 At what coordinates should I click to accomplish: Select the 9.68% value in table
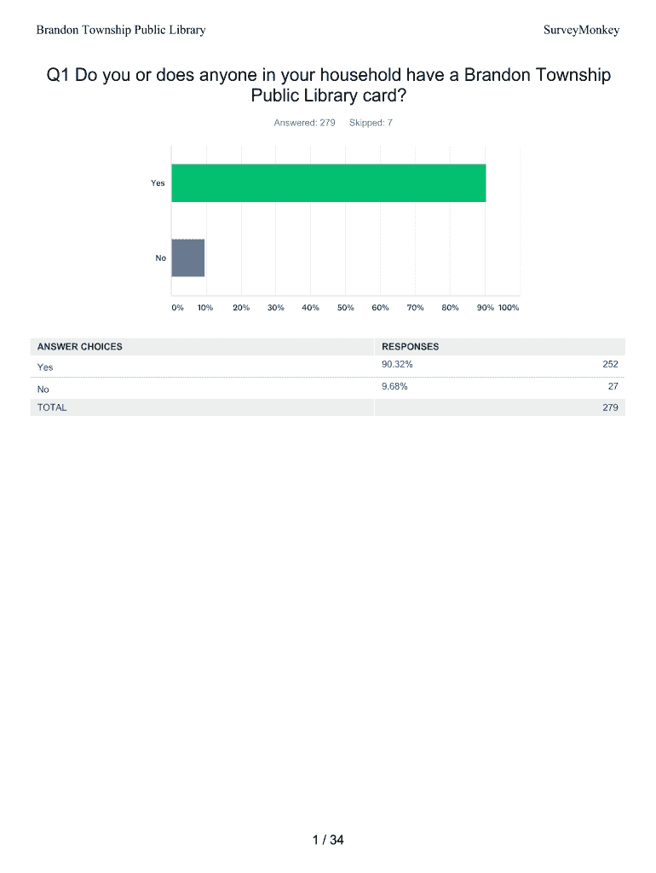pos(395,386)
